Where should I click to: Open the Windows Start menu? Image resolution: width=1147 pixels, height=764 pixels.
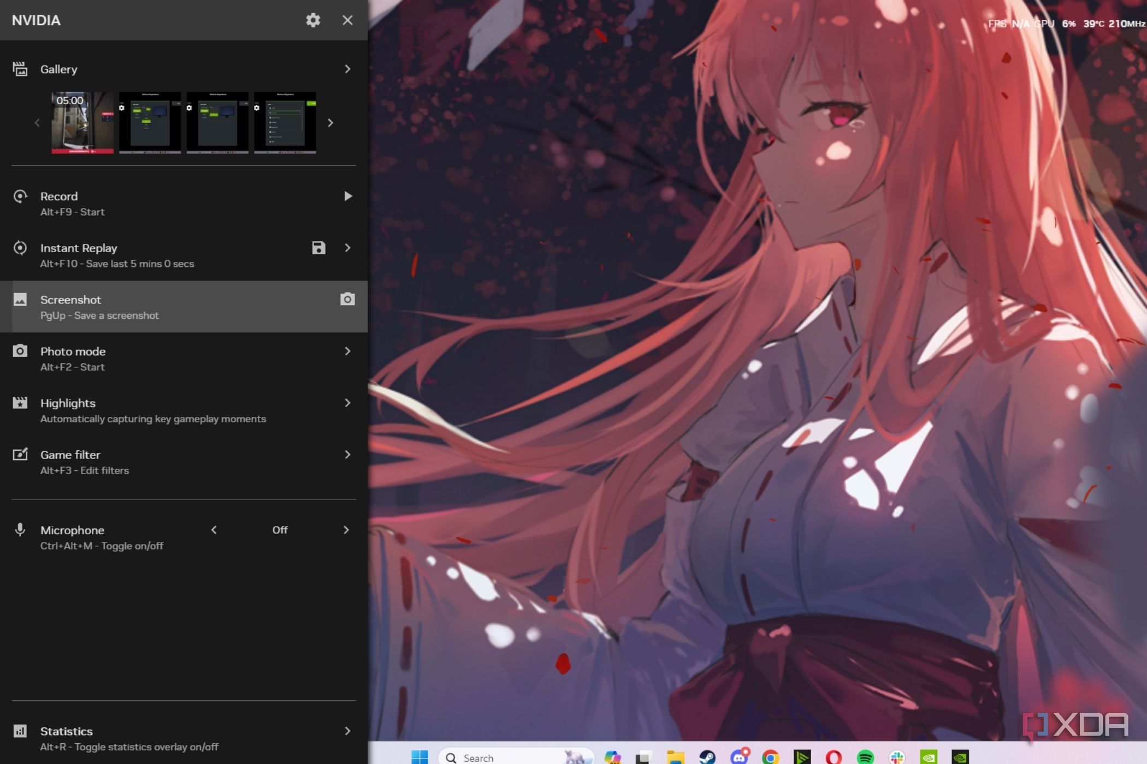419,757
